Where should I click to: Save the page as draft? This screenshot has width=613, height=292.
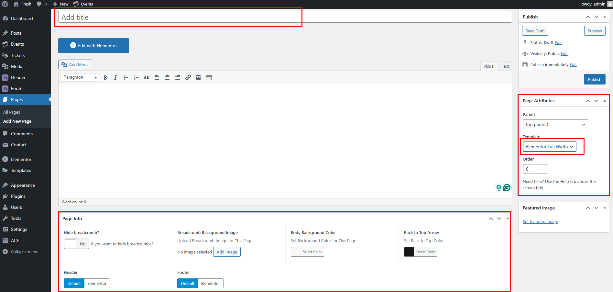point(535,31)
